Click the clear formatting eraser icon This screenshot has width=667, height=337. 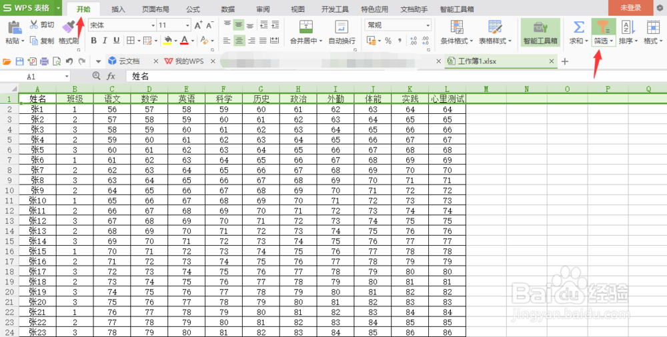(204, 41)
